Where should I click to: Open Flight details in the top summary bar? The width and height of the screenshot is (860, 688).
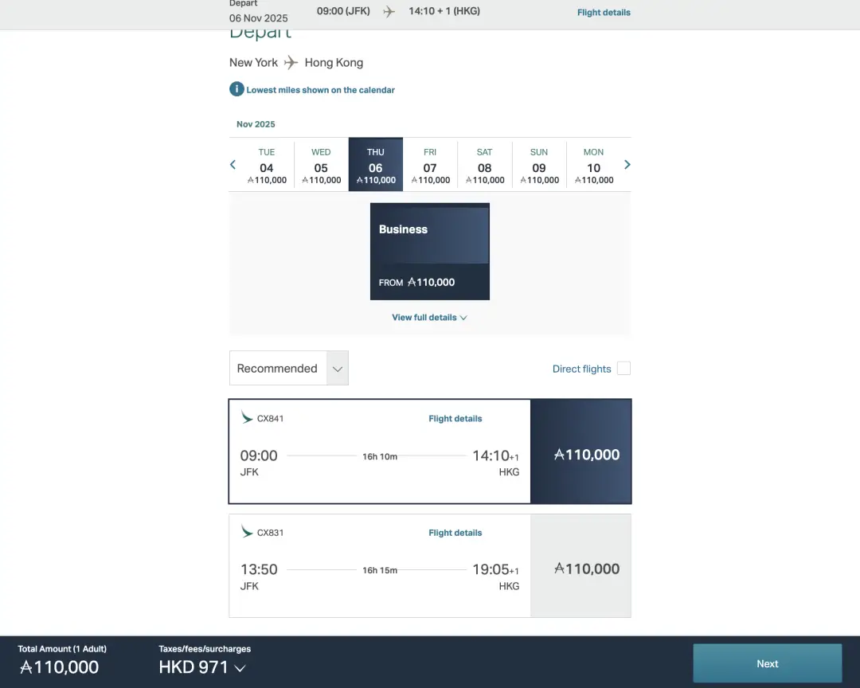pos(604,13)
